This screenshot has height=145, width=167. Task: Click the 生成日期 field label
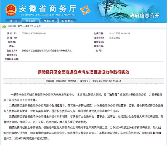pos(99,33)
